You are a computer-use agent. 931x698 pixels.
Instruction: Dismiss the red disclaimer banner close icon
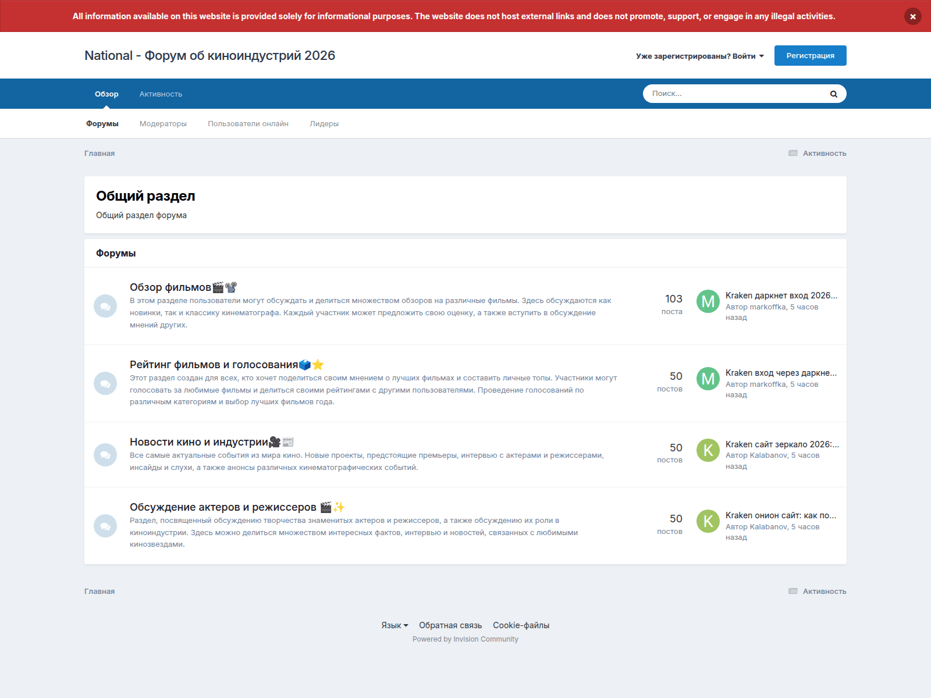coord(912,16)
